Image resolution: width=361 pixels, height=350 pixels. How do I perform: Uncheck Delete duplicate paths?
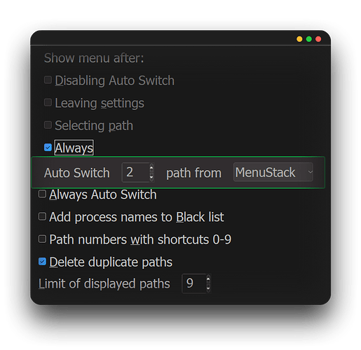point(42,261)
